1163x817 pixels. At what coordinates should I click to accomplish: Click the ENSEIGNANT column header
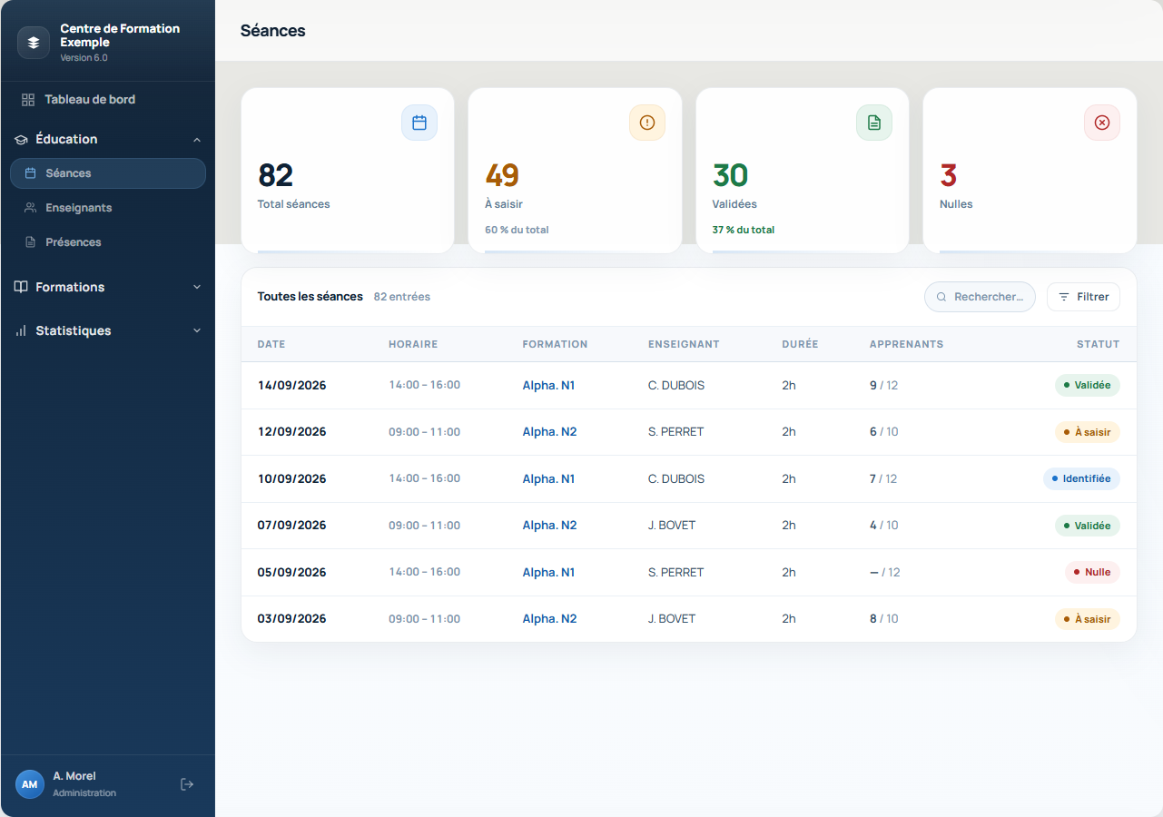(684, 345)
